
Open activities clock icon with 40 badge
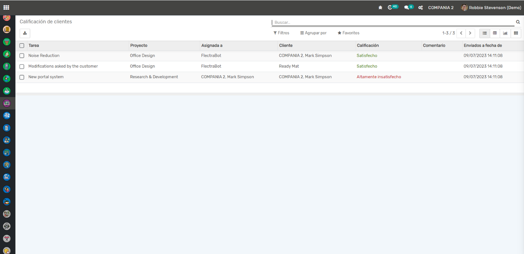pos(390,7)
